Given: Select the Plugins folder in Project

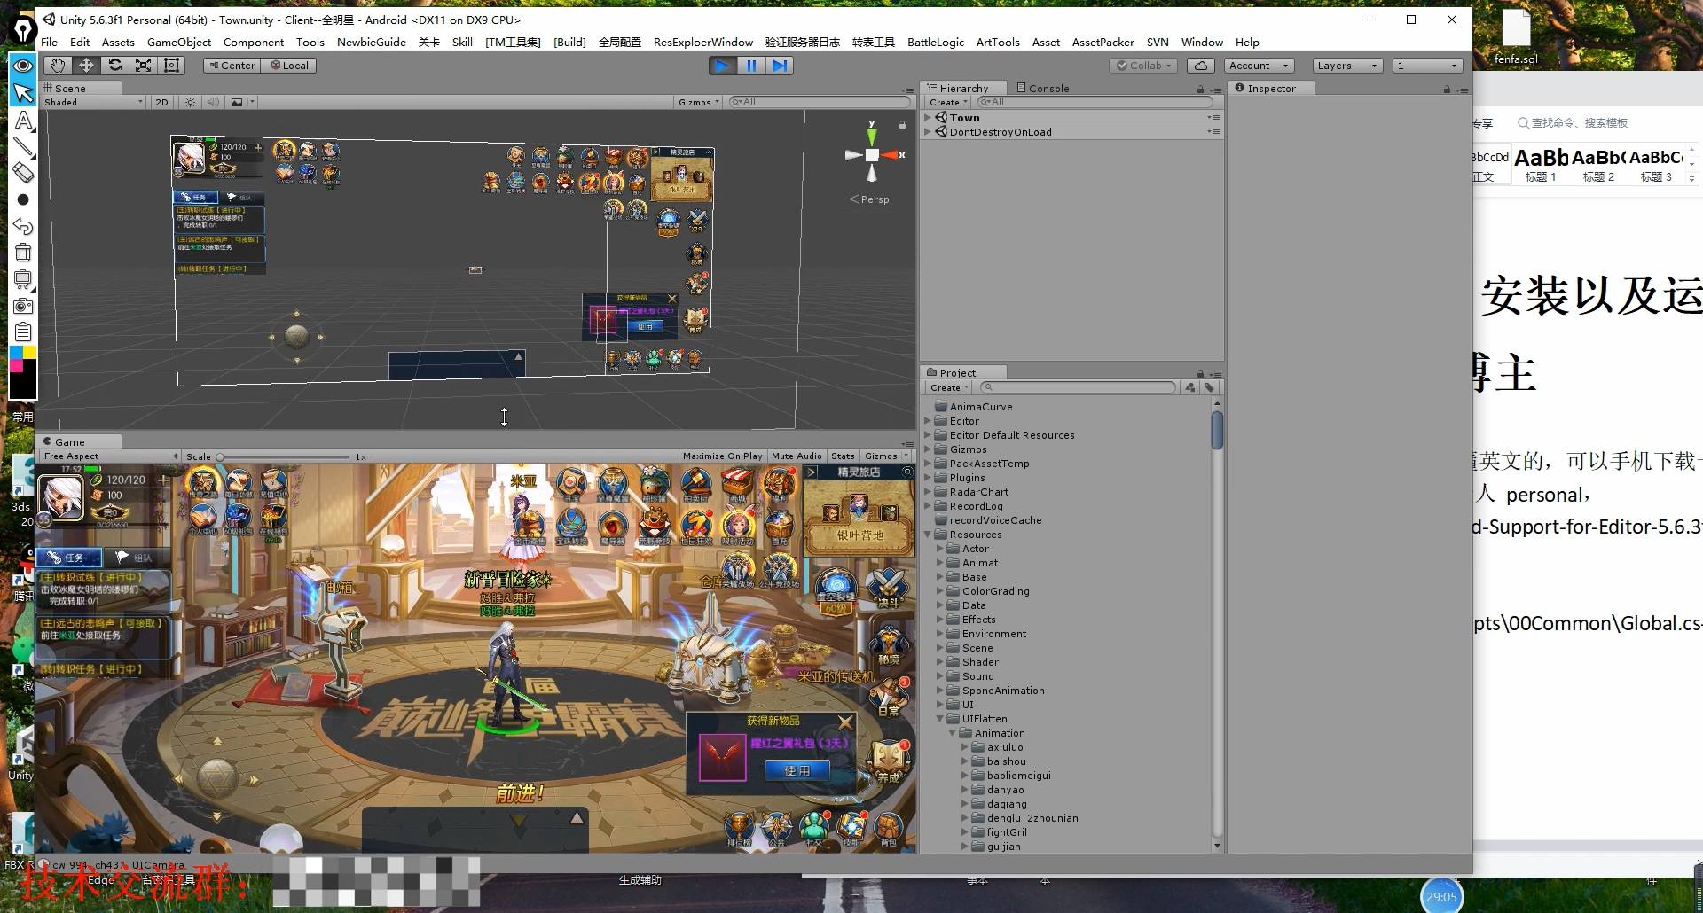Looking at the screenshot, I should (967, 478).
